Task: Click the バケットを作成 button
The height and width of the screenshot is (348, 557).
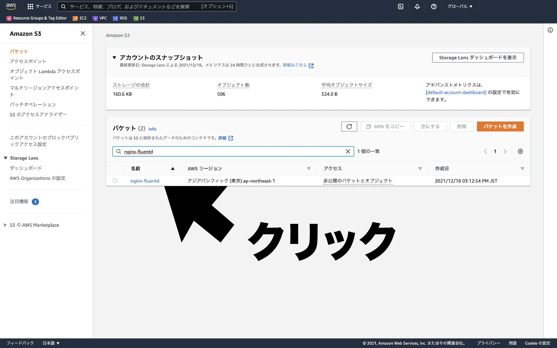Action: tap(500, 127)
